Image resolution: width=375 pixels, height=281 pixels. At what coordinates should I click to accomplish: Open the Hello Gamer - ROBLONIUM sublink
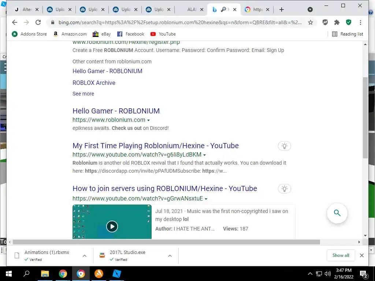pyautogui.click(x=107, y=71)
